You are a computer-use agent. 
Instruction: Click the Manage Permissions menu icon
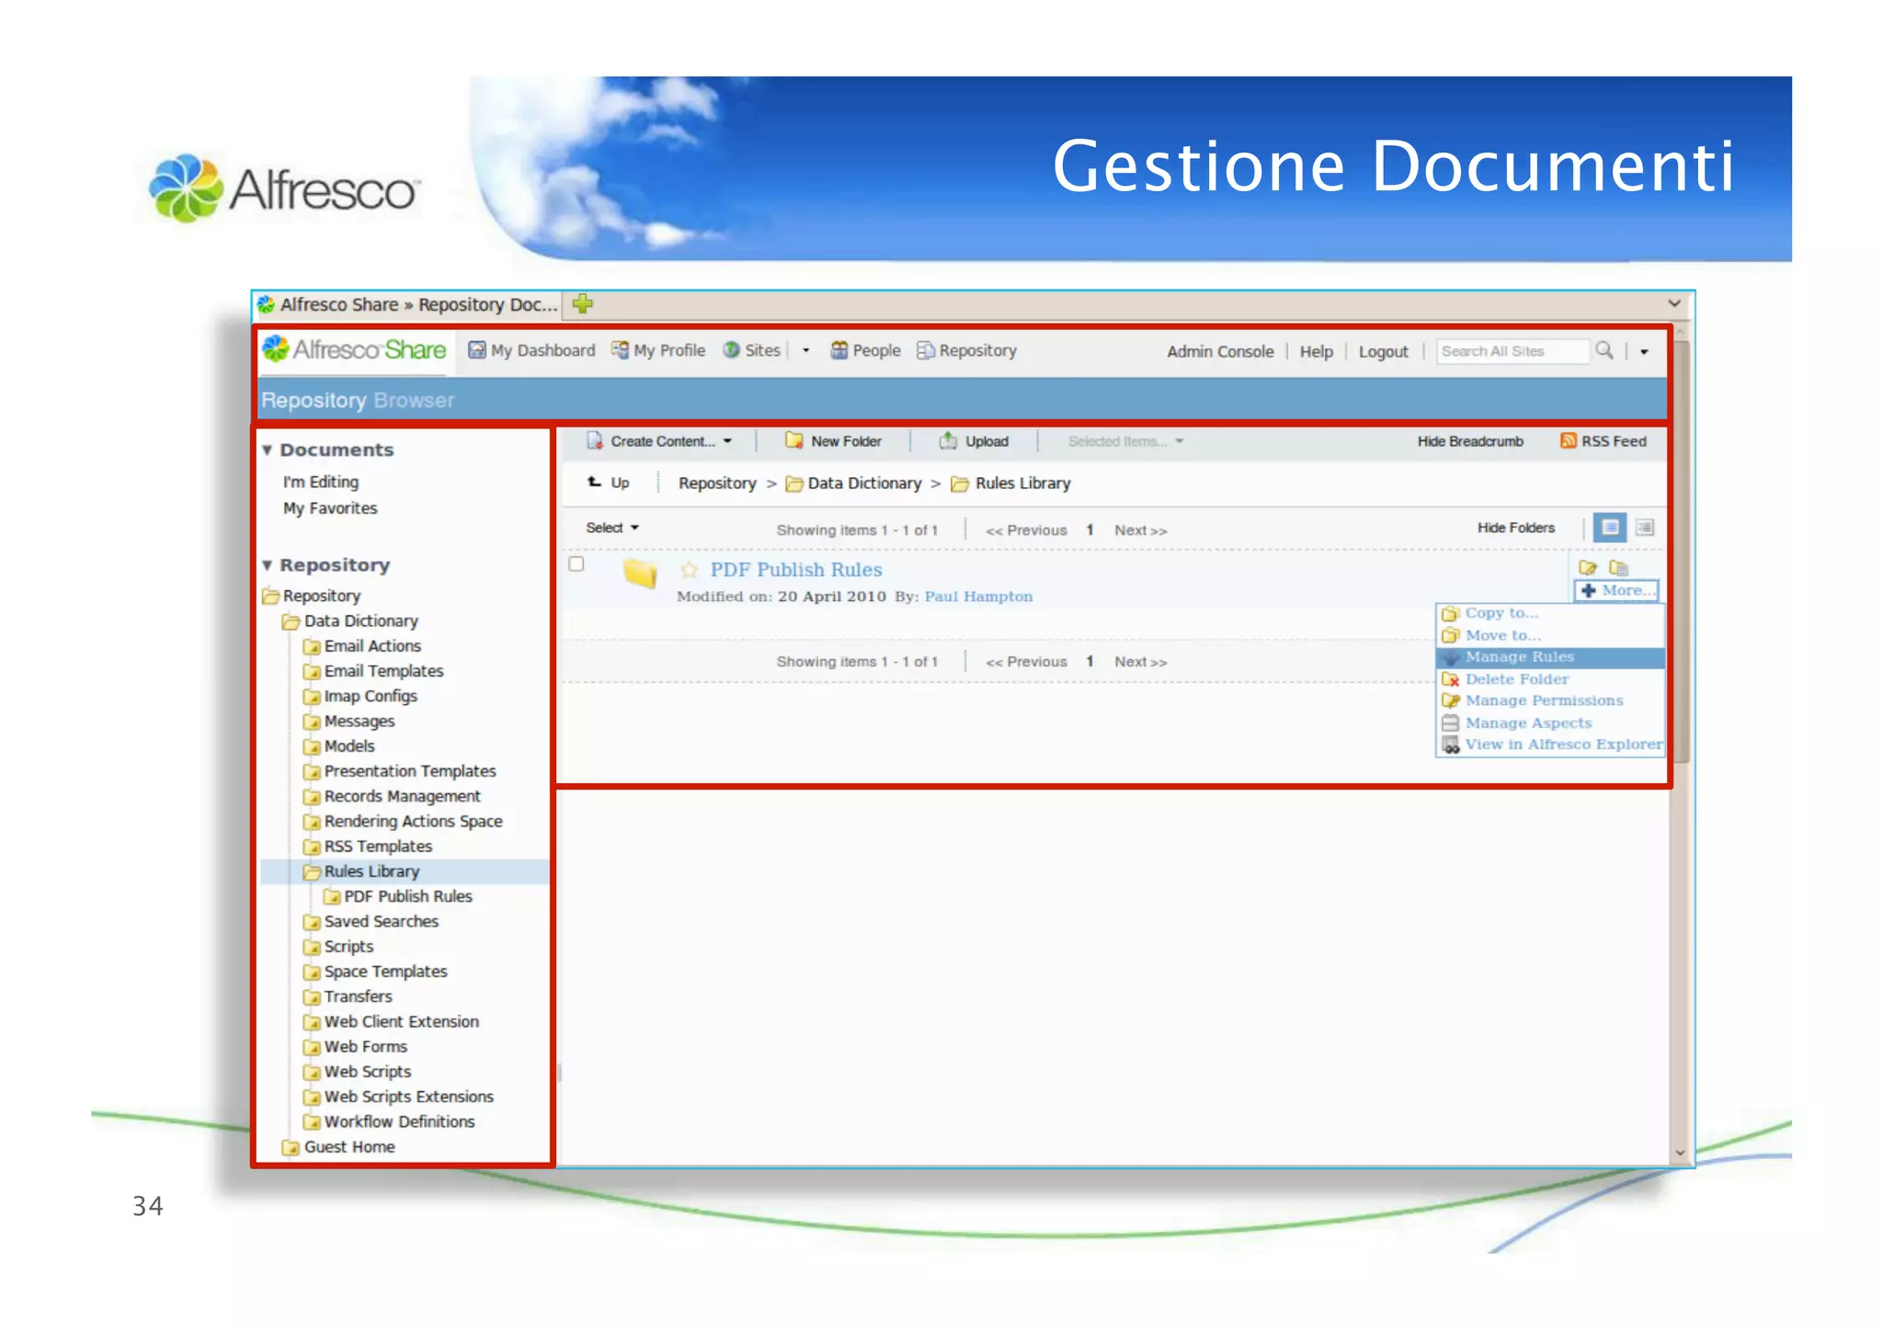[1451, 700]
